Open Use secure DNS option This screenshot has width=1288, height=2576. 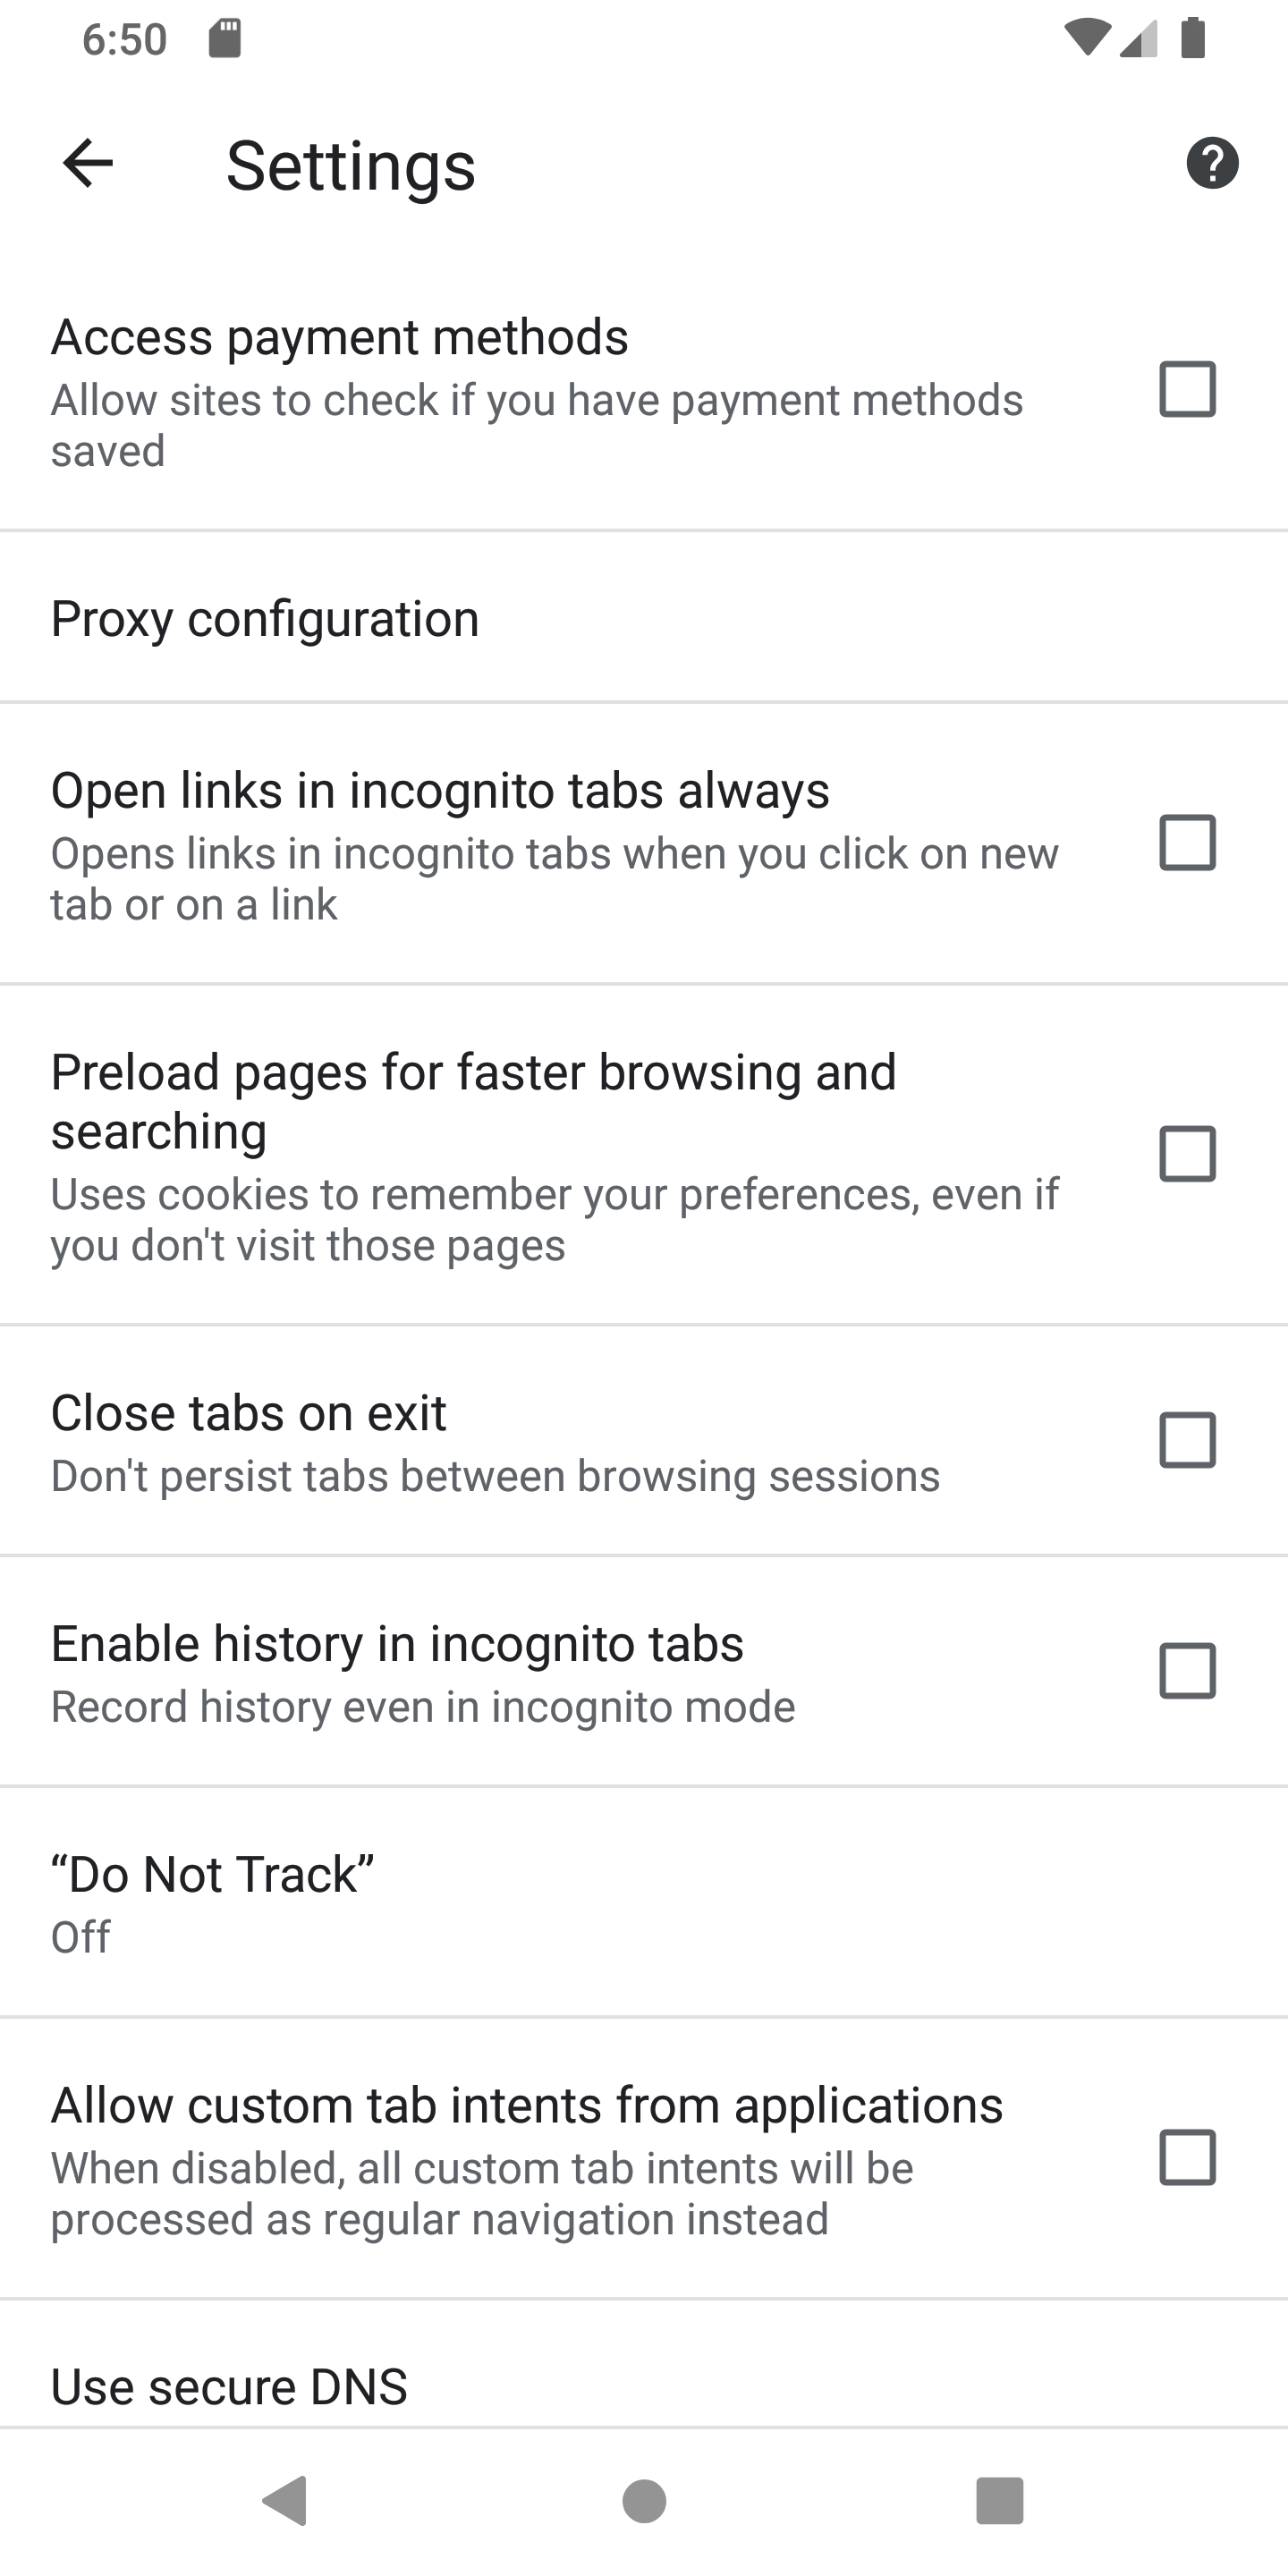[644, 2385]
